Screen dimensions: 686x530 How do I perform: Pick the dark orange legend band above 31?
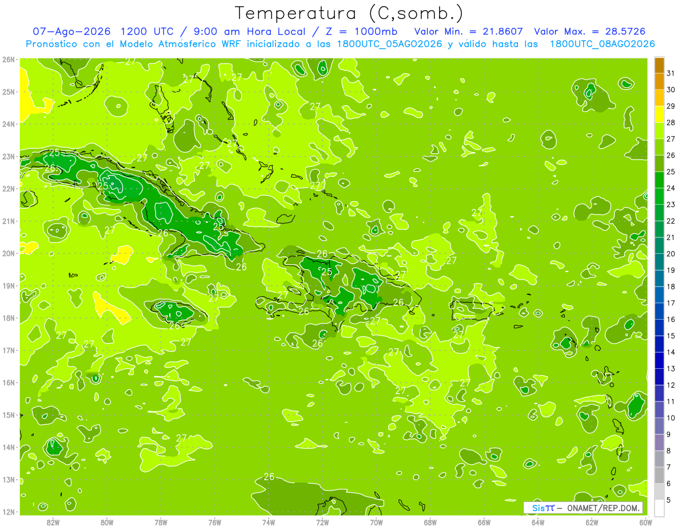(x=659, y=66)
